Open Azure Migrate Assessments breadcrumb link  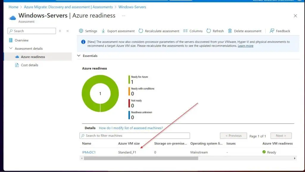[x=68, y=7]
